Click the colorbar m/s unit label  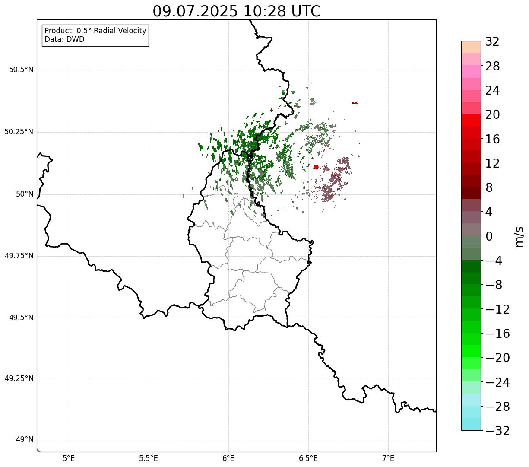519,236
